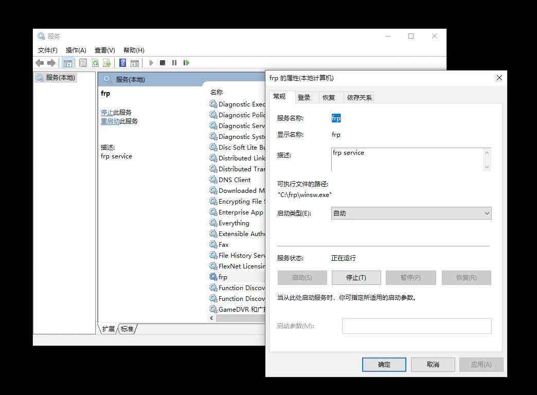Toggle the show/hide console tree icon
This screenshot has width=537, height=395.
click(68, 62)
